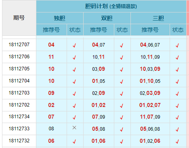The height and width of the screenshot is (148, 189).
Task: Click the 独胆 checkmark for issue 18112704
Action: (x=74, y=82)
